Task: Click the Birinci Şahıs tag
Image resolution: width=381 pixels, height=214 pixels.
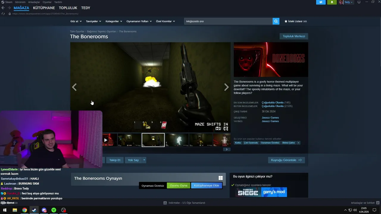Action: pyautogui.click(x=288, y=143)
